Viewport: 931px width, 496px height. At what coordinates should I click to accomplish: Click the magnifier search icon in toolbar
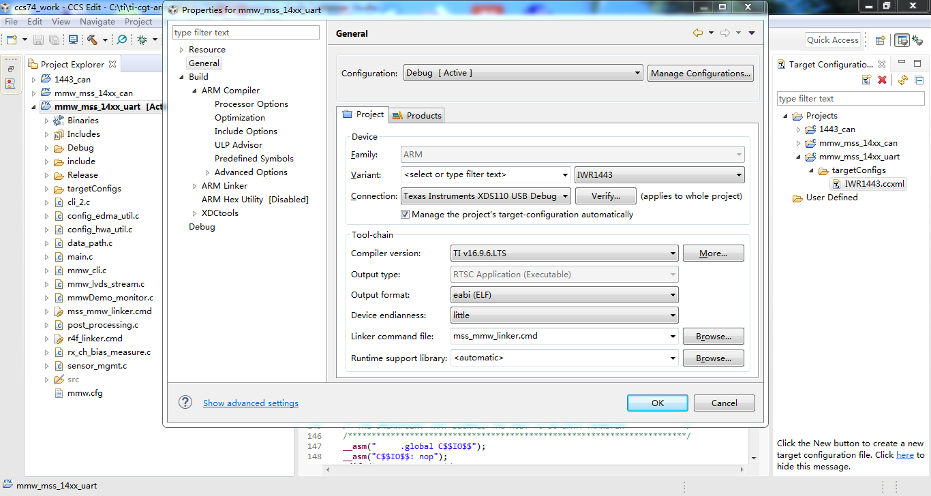pyautogui.click(x=122, y=40)
